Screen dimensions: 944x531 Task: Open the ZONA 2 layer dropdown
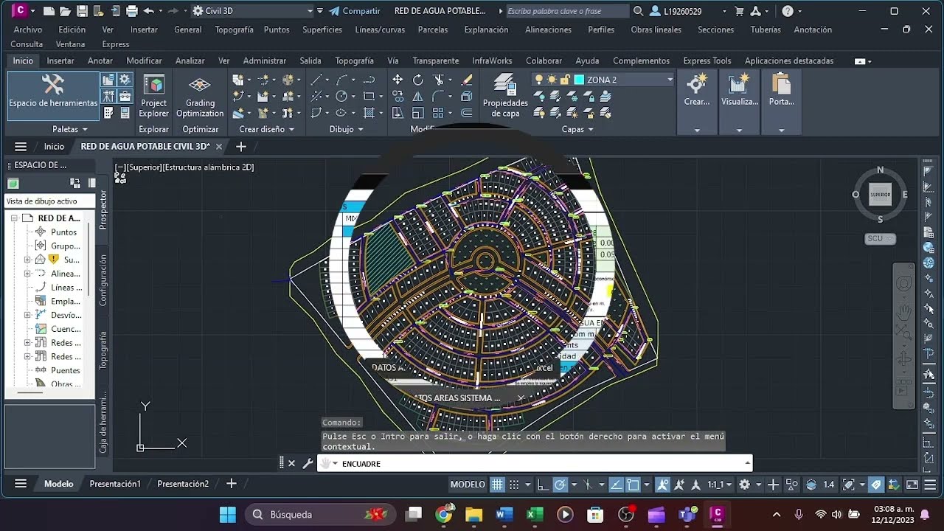(x=670, y=80)
